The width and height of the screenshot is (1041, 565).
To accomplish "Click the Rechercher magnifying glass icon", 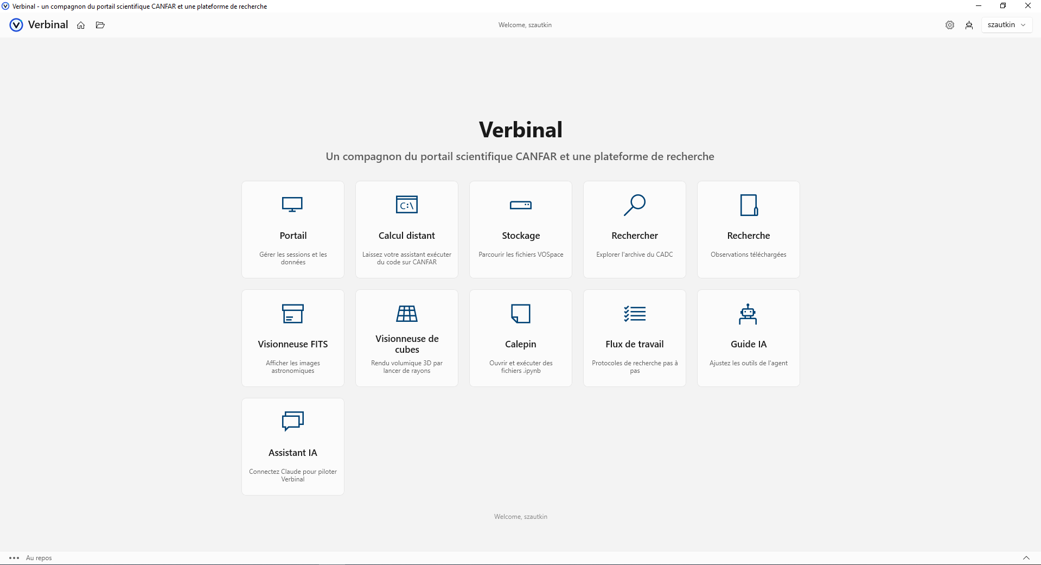I will (635, 205).
